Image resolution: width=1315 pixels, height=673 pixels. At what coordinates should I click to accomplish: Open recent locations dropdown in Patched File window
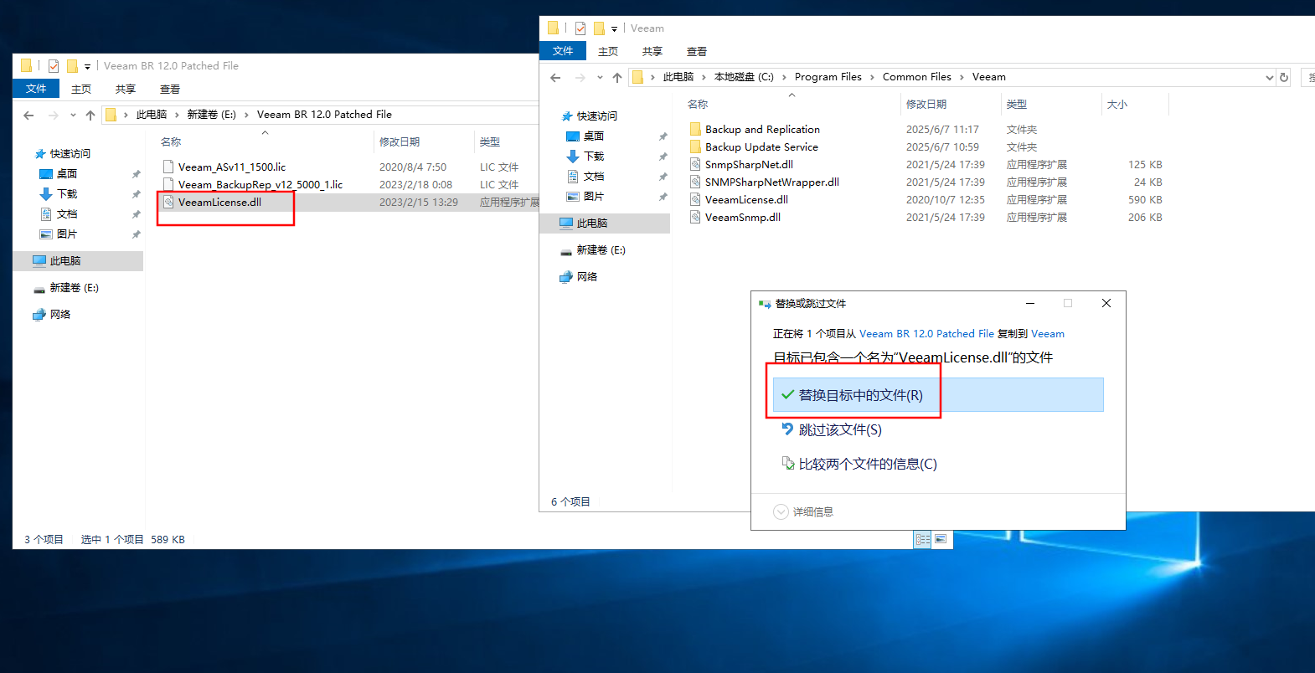pos(73,115)
